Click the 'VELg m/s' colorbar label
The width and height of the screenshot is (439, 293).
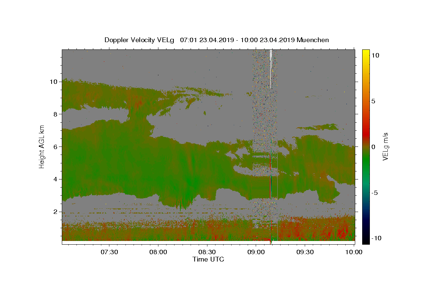pos(386,147)
